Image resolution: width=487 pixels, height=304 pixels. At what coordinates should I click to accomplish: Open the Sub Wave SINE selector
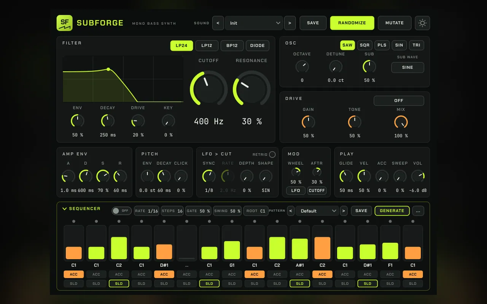pyautogui.click(x=407, y=67)
